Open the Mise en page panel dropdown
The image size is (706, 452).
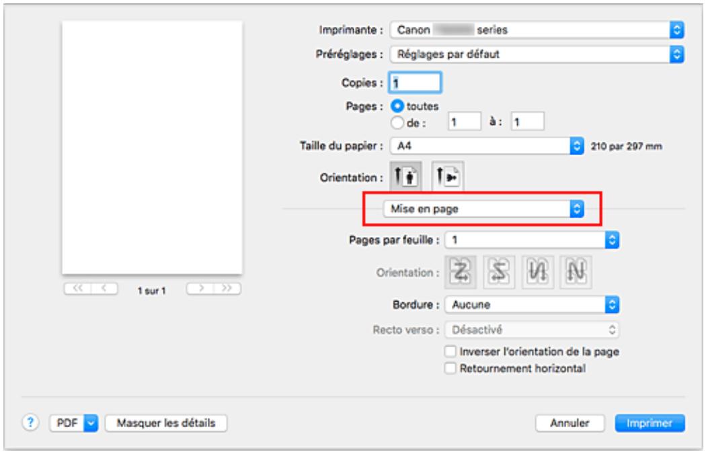483,209
